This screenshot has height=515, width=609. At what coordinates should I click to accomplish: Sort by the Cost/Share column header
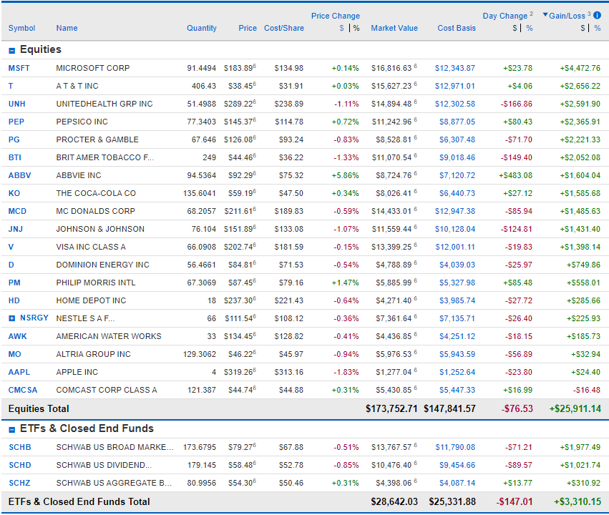tap(284, 28)
